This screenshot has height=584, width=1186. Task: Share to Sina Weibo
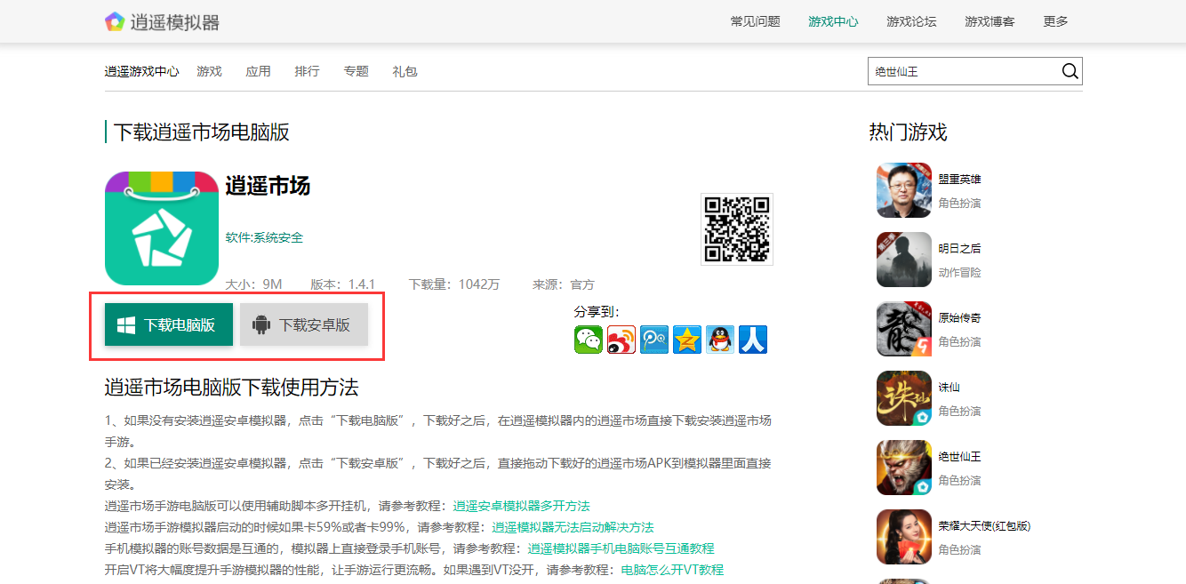click(x=621, y=339)
